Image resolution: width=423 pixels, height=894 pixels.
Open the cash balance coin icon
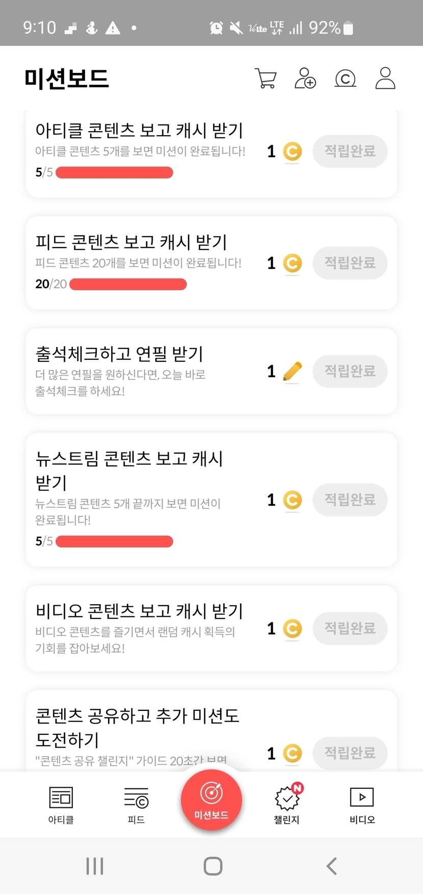pos(345,79)
